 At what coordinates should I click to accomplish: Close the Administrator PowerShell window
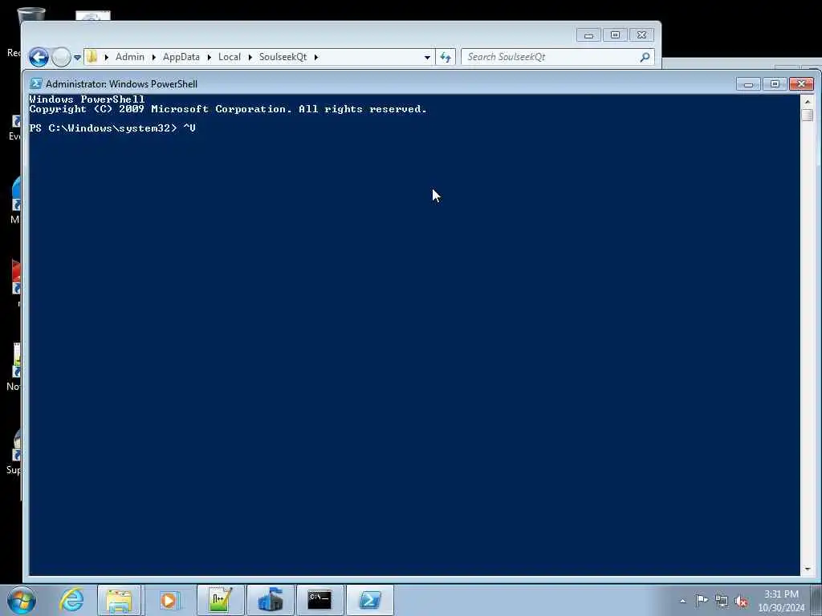pos(802,83)
